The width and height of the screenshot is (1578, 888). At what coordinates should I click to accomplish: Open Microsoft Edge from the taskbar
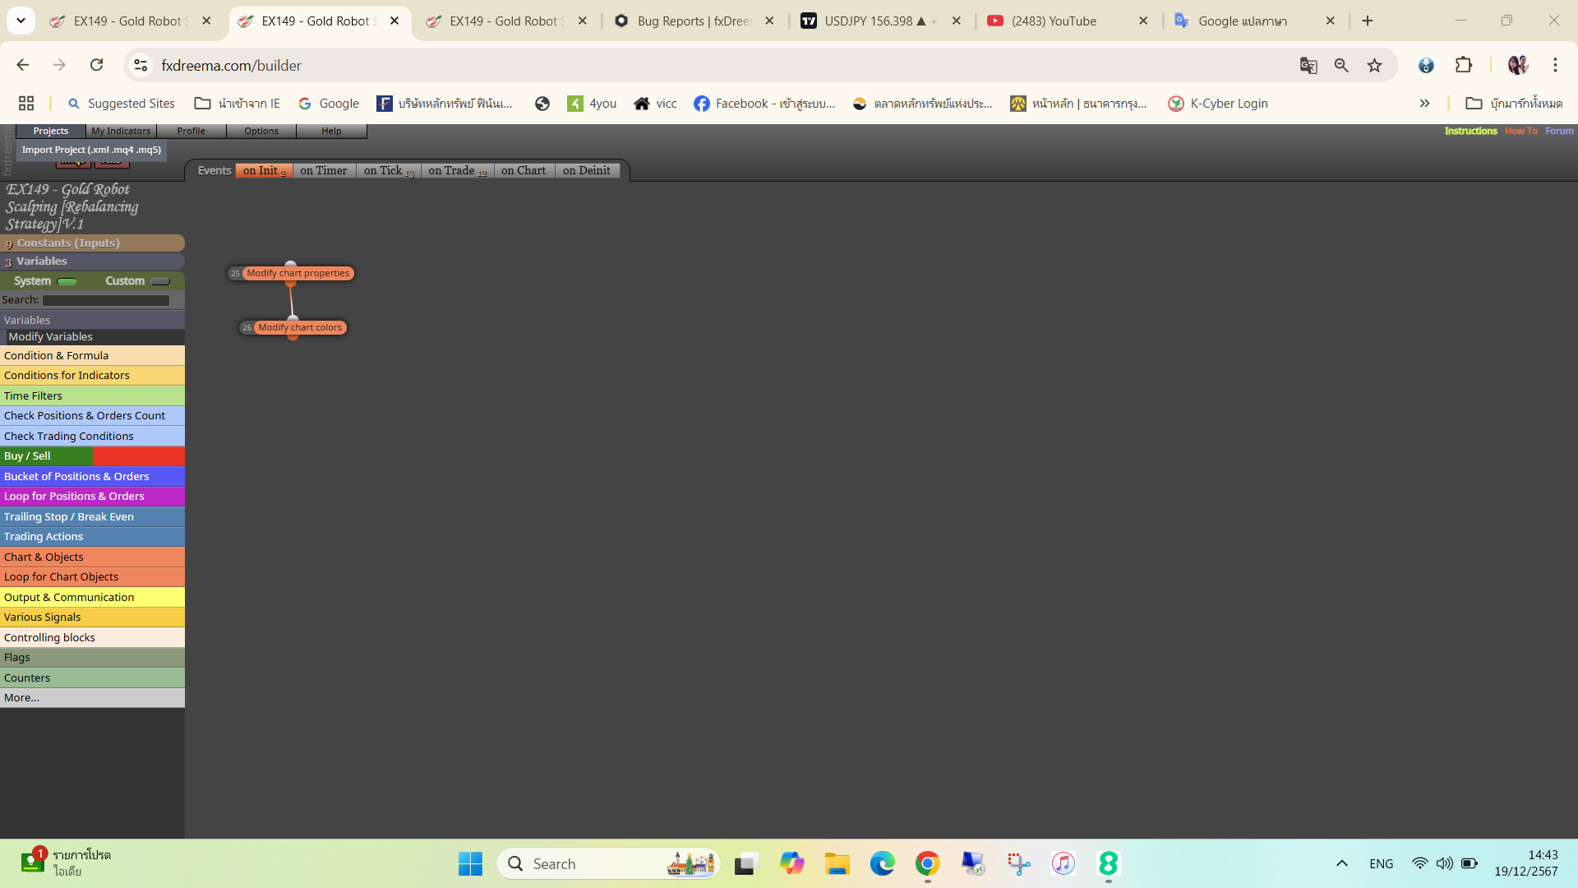pos(882,863)
